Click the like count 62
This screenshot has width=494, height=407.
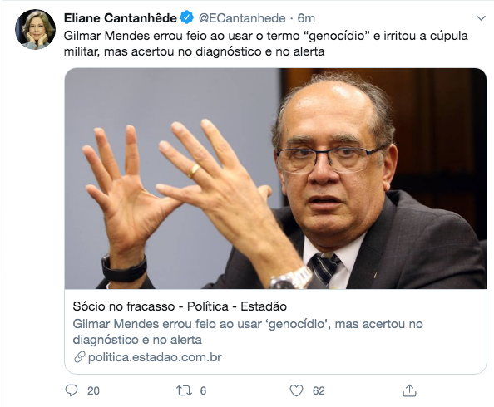319,391
